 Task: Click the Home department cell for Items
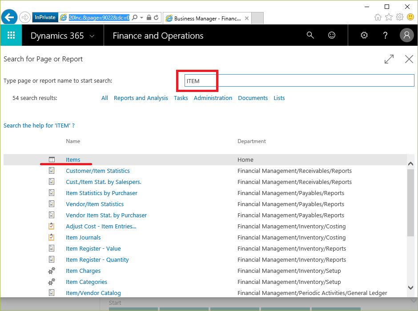[245, 160]
